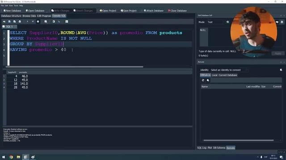Switch to DB Schema bottom tab
The height and width of the screenshot is (160, 286).
pyautogui.click(x=219, y=148)
